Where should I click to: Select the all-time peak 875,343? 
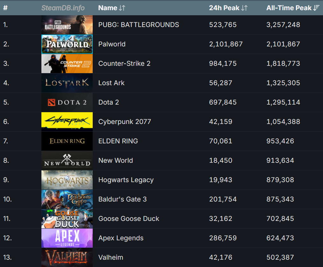tap(280, 199)
